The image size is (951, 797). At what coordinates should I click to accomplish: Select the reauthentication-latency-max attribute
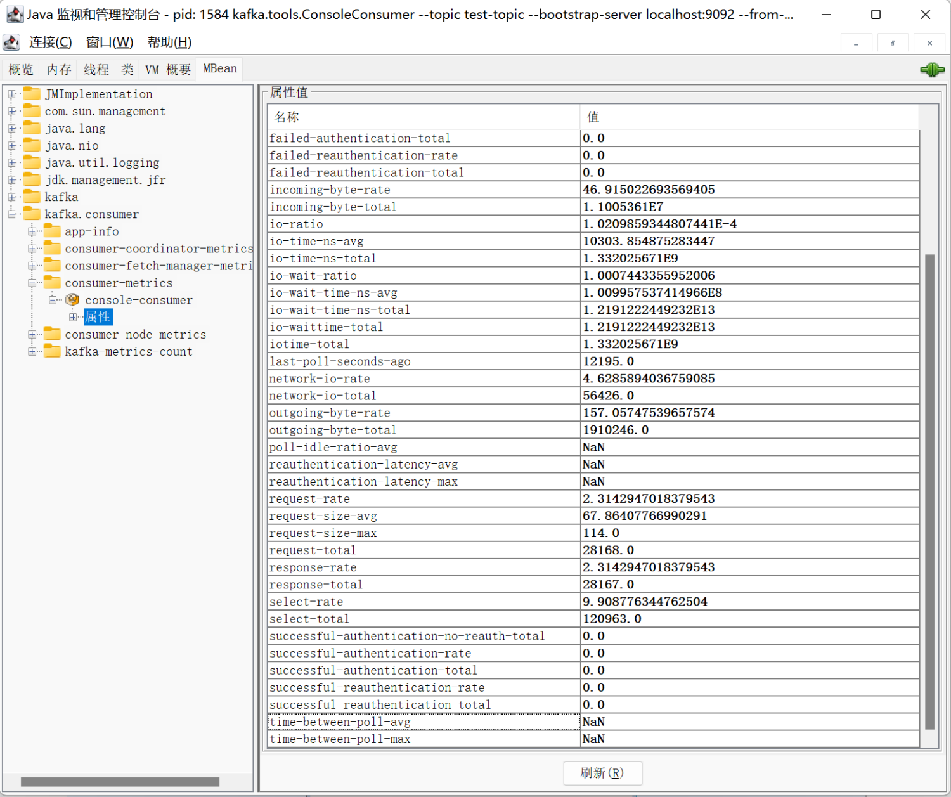(x=364, y=482)
